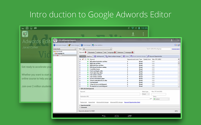Toggle the Positives keyword filter
Image resolution: width=201 pixels, height=125 pixels.
83,56
